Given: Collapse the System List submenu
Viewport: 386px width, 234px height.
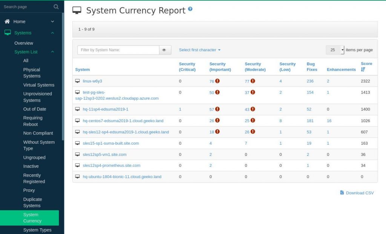Looking at the screenshot, I should 52,52.
